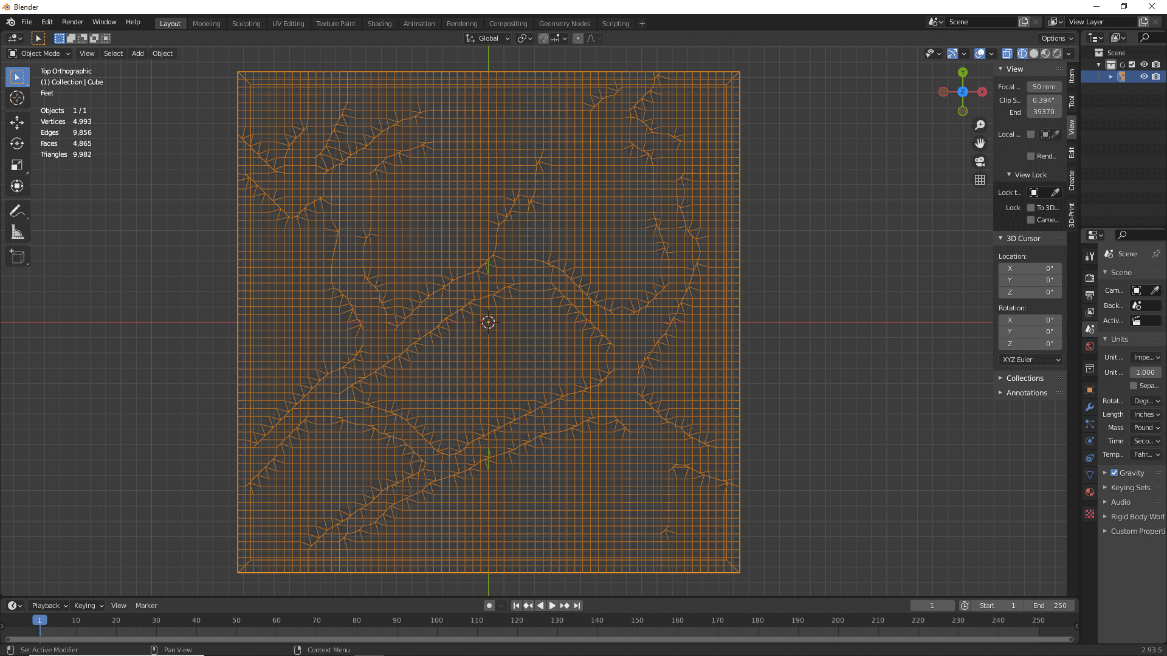Open the Edit menu
The width and height of the screenshot is (1167, 656).
point(47,22)
